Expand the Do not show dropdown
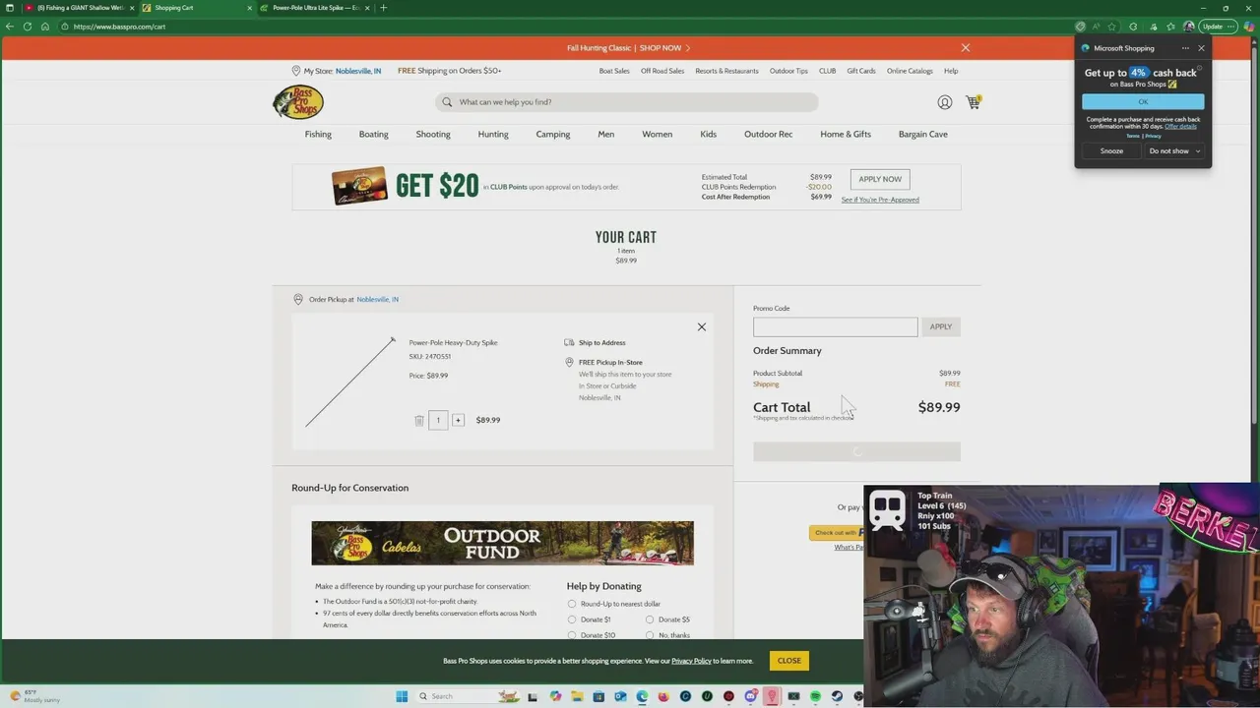 1175,151
